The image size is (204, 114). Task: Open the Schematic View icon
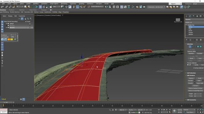click(x=129, y=7)
